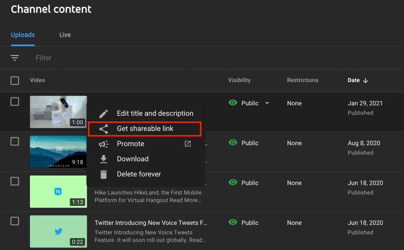Open the filter funnel icon above the video list
The image size is (404, 250).
pos(15,57)
